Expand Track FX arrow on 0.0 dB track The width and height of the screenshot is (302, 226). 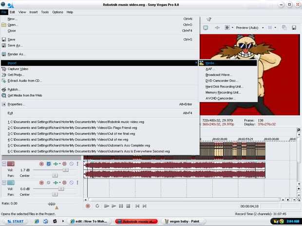[60, 183]
